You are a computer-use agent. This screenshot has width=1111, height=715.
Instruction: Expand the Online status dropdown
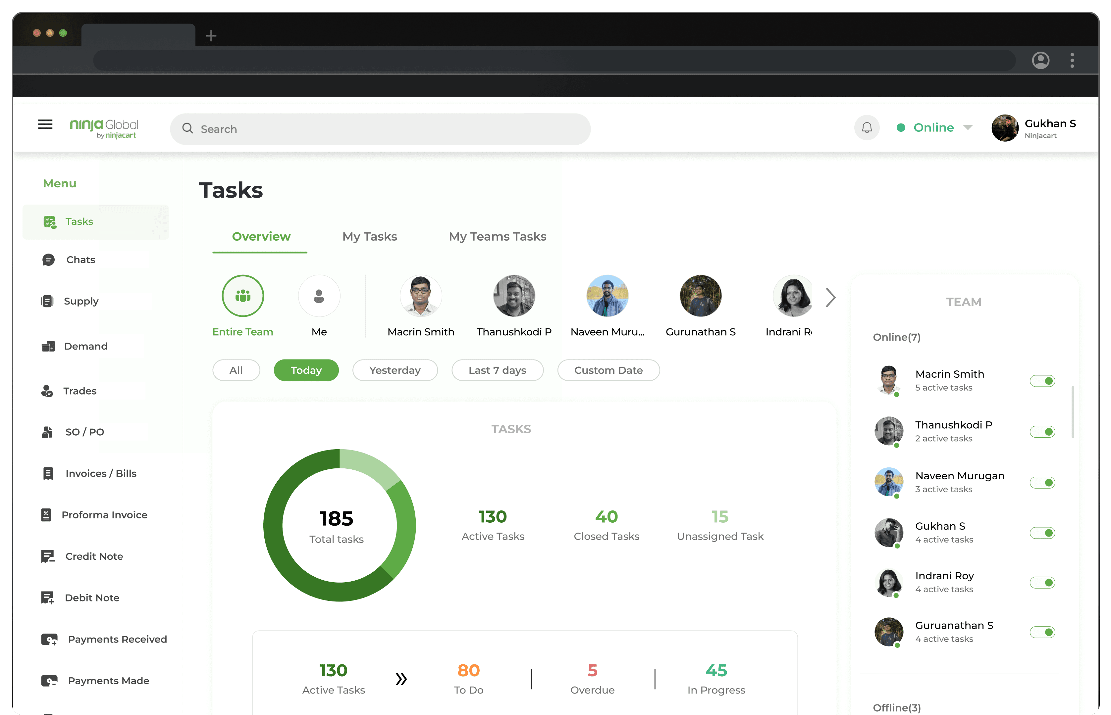[968, 128]
